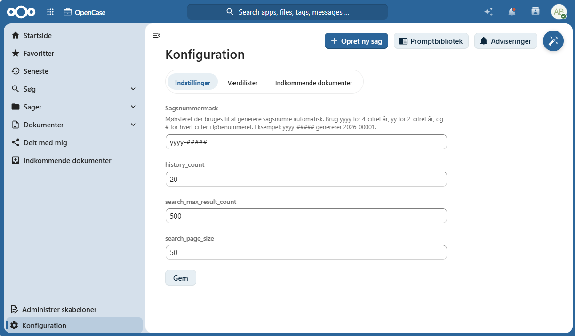Expand the Dokumenter submenu chevron
The image size is (575, 336).
tap(133, 125)
